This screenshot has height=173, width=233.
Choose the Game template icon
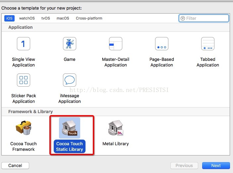click(x=70, y=44)
